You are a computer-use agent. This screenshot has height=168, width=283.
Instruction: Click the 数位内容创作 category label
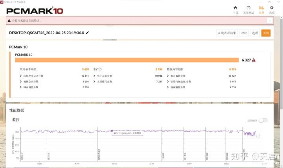(x=175, y=69)
